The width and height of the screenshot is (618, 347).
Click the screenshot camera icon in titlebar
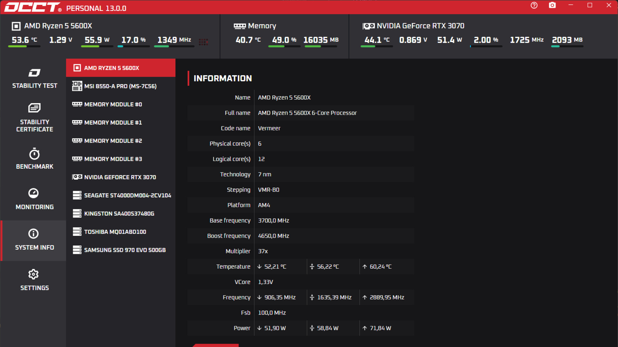point(552,5)
